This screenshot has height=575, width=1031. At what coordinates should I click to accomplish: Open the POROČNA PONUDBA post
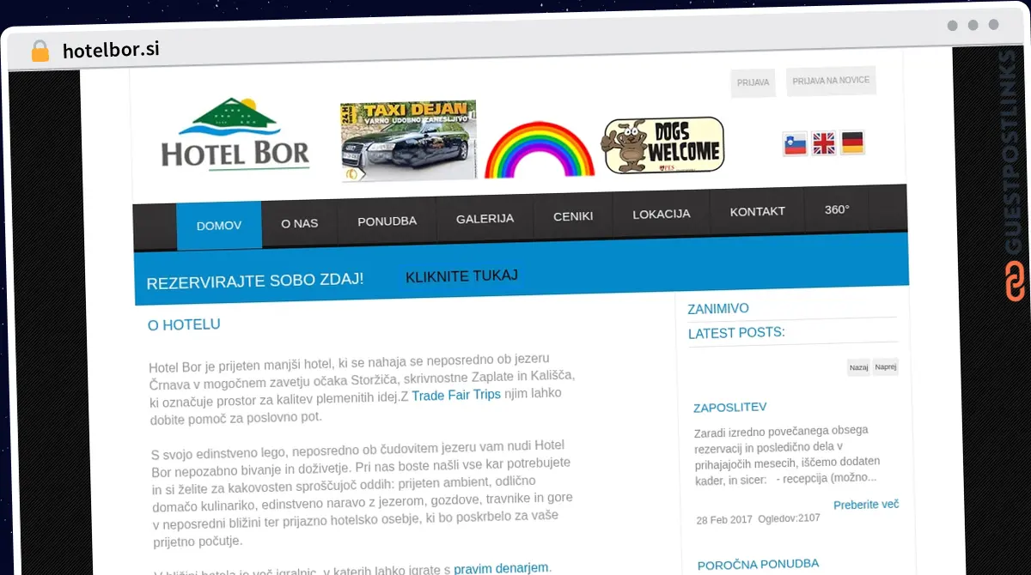click(x=758, y=565)
